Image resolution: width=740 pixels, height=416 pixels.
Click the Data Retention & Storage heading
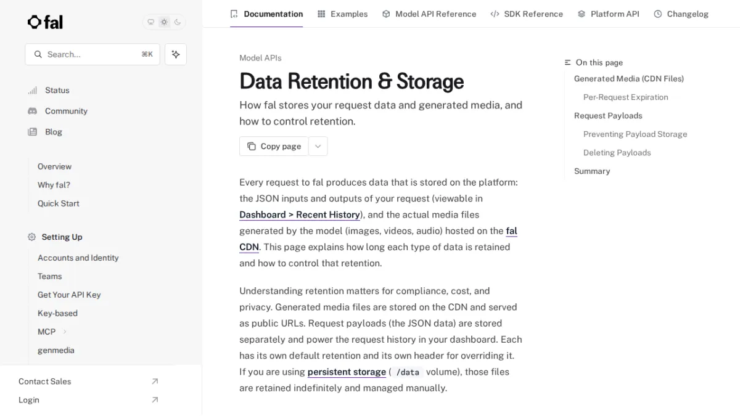(351, 81)
